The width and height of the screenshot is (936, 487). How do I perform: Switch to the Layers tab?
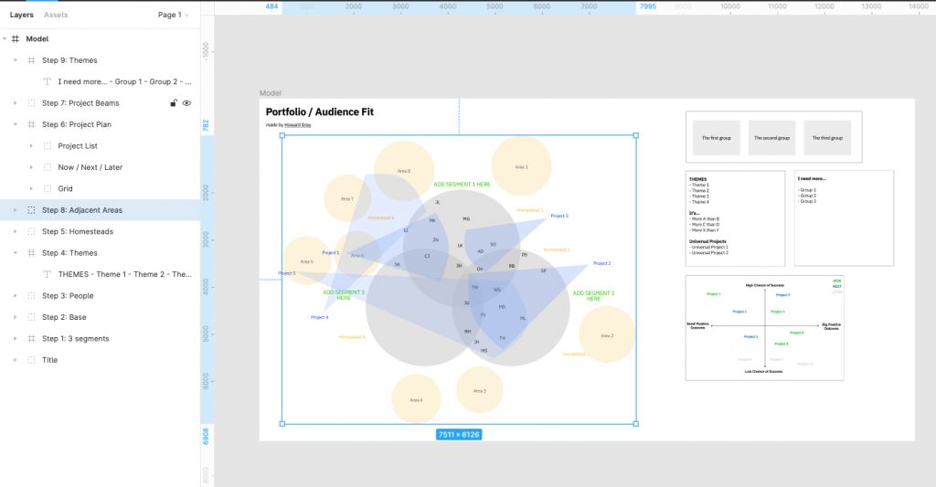point(22,15)
